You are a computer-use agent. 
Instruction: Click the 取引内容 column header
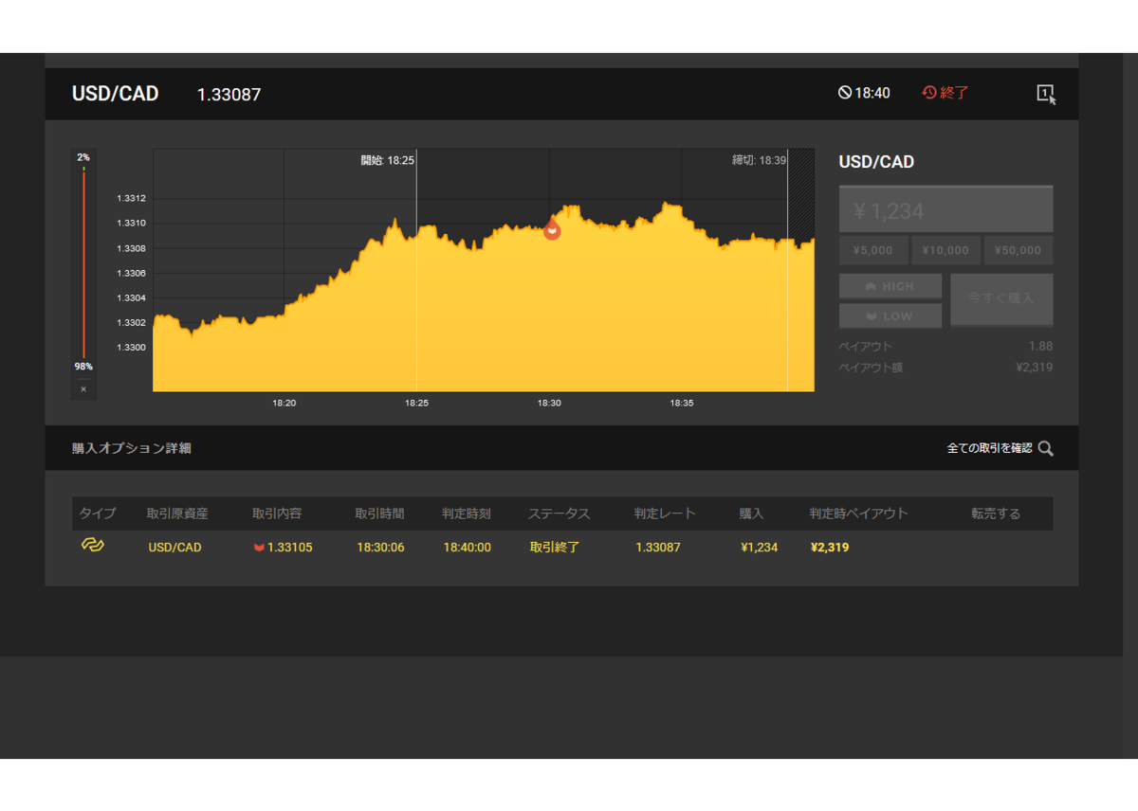tap(277, 514)
